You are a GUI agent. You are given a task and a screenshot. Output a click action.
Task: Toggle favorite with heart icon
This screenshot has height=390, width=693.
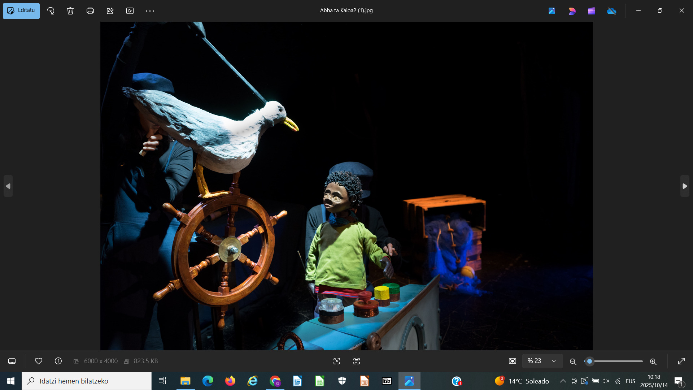click(39, 361)
